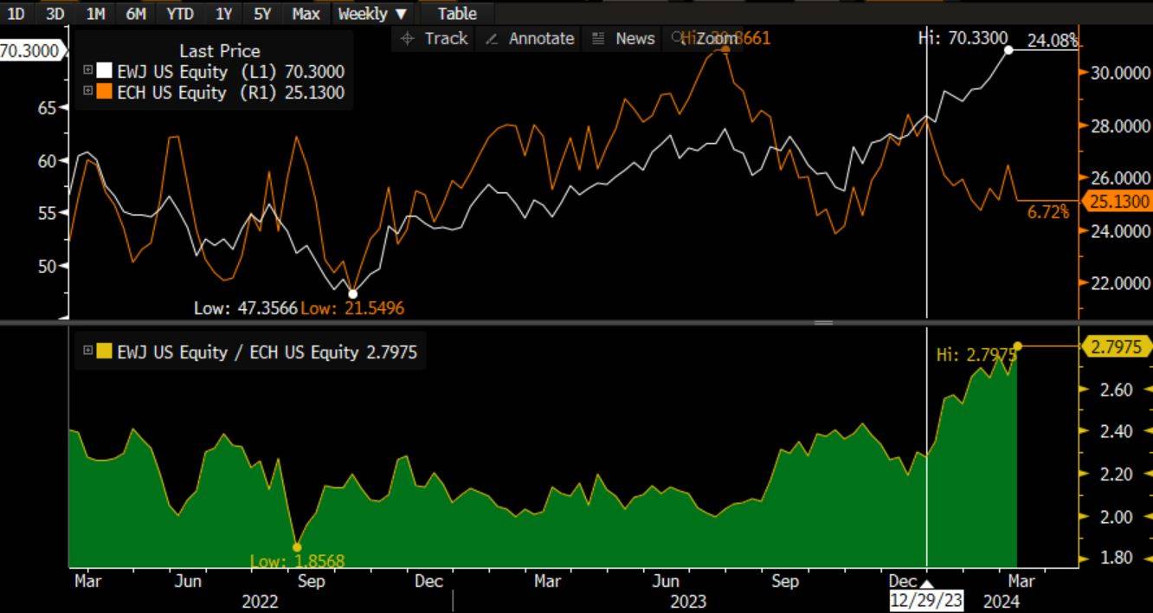Select the 6M time range
The width and height of the screenshot is (1153, 613).
[x=136, y=13]
